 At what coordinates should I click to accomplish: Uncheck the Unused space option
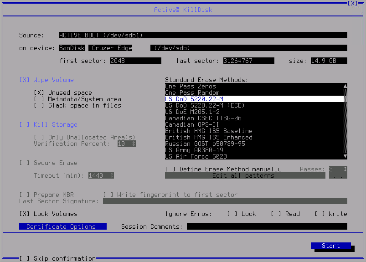tap(39, 92)
